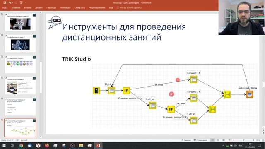The width and height of the screenshot is (265, 149).
Task: Redo the last action
Action: [16, 3]
